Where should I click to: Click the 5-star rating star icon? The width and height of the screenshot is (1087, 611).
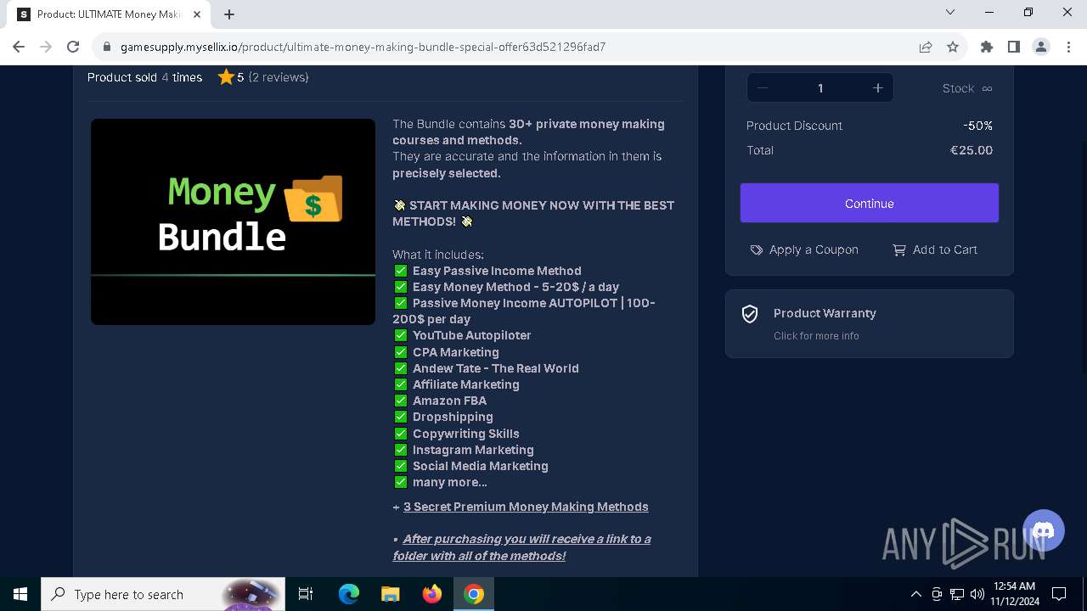pyautogui.click(x=226, y=77)
